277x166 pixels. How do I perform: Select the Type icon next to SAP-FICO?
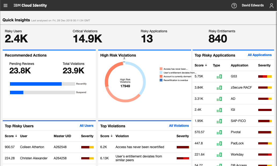pos(219,121)
